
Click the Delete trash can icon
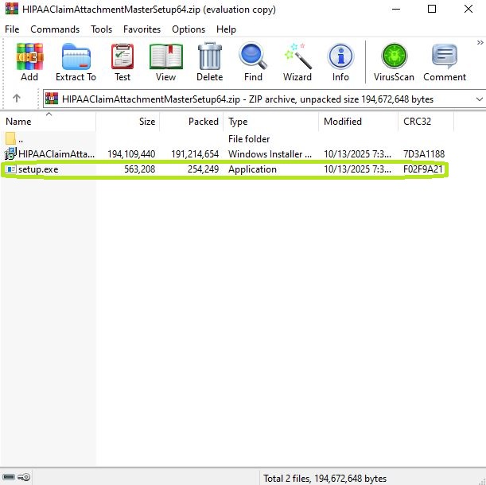209,56
